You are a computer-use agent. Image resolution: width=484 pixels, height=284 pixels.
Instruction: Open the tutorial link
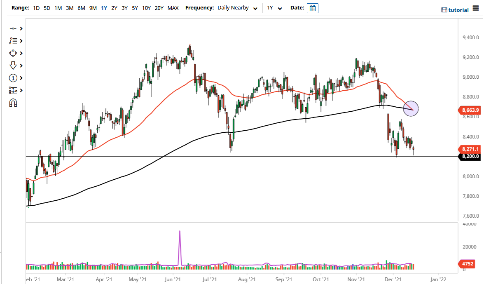458,10
